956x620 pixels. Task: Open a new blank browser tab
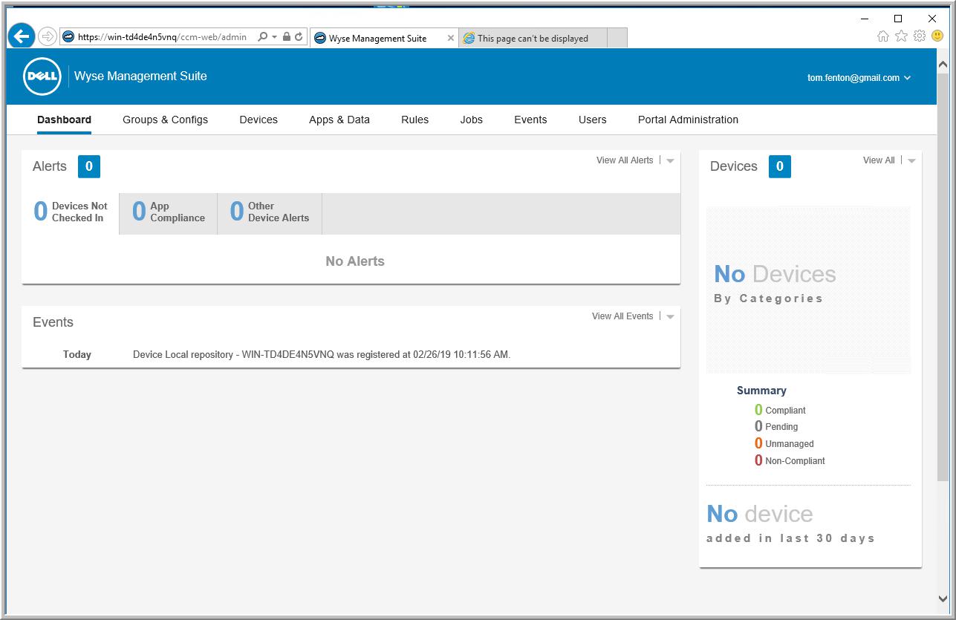[x=617, y=38]
